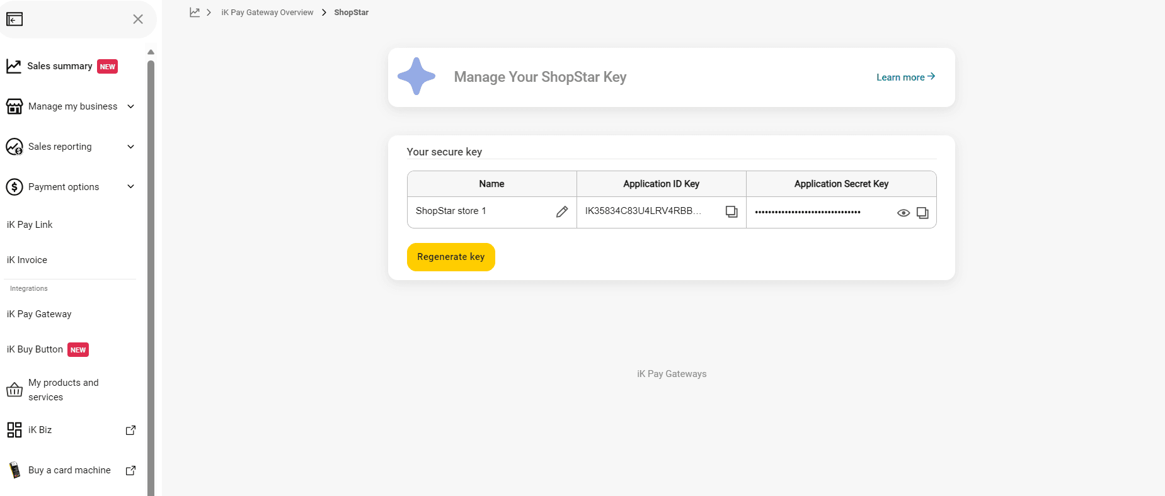1165x496 pixels.
Task: Expand the Payment options dropdown
Action: click(130, 187)
